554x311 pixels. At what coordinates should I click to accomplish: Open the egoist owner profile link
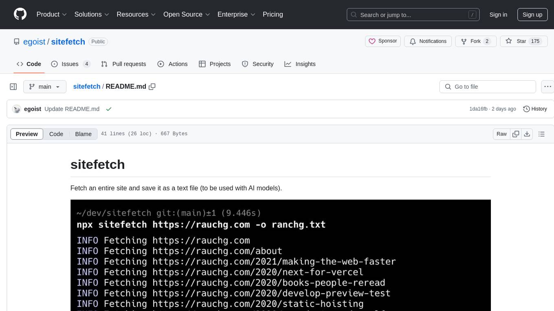35,42
